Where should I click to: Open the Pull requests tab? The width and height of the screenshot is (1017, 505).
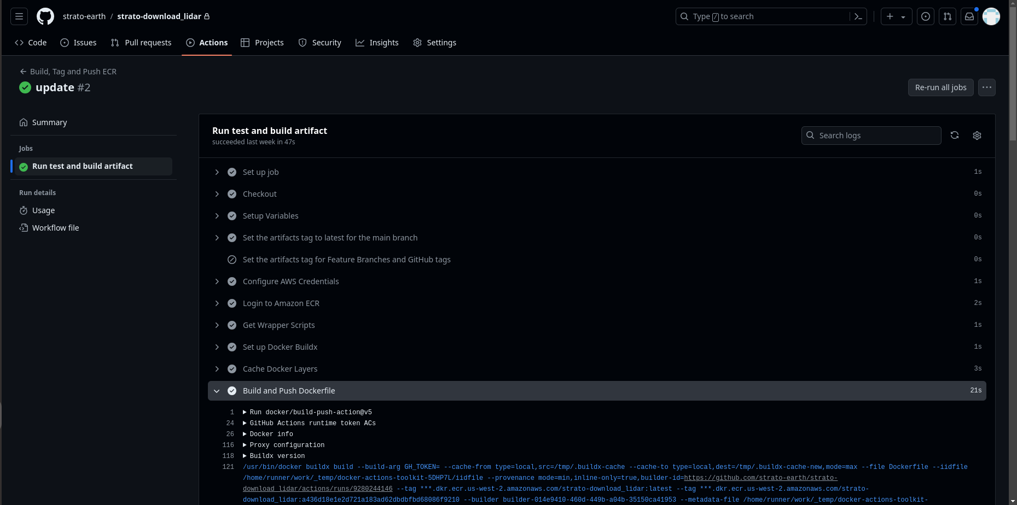141,43
